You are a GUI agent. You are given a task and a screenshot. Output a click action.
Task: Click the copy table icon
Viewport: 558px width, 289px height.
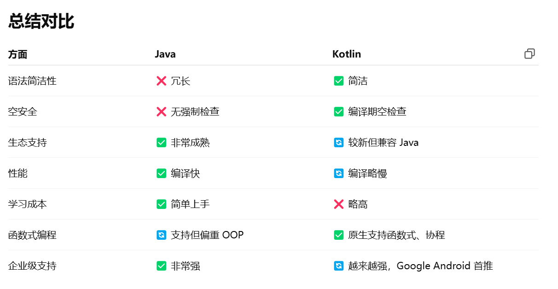point(529,54)
